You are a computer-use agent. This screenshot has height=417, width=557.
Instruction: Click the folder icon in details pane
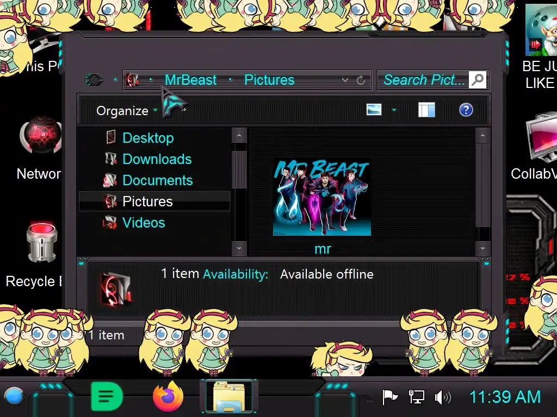(116, 289)
